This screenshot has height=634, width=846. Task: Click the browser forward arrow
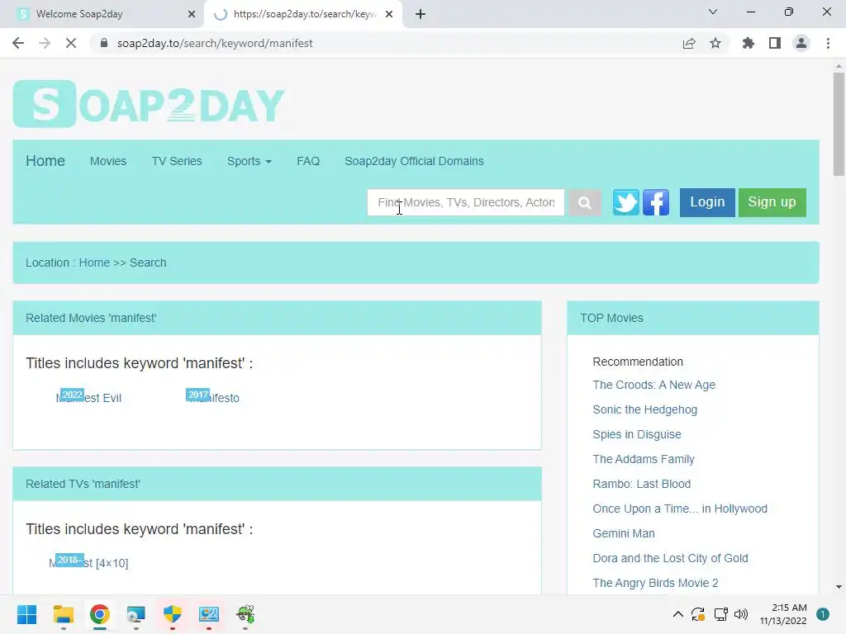click(x=45, y=43)
